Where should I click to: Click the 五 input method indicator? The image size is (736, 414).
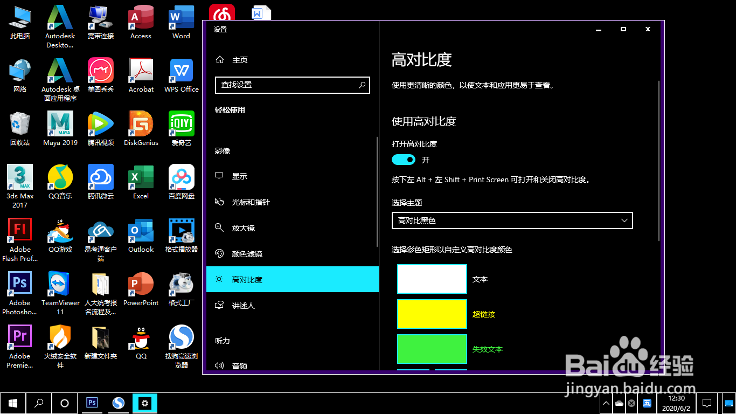(x=647, y=403)
